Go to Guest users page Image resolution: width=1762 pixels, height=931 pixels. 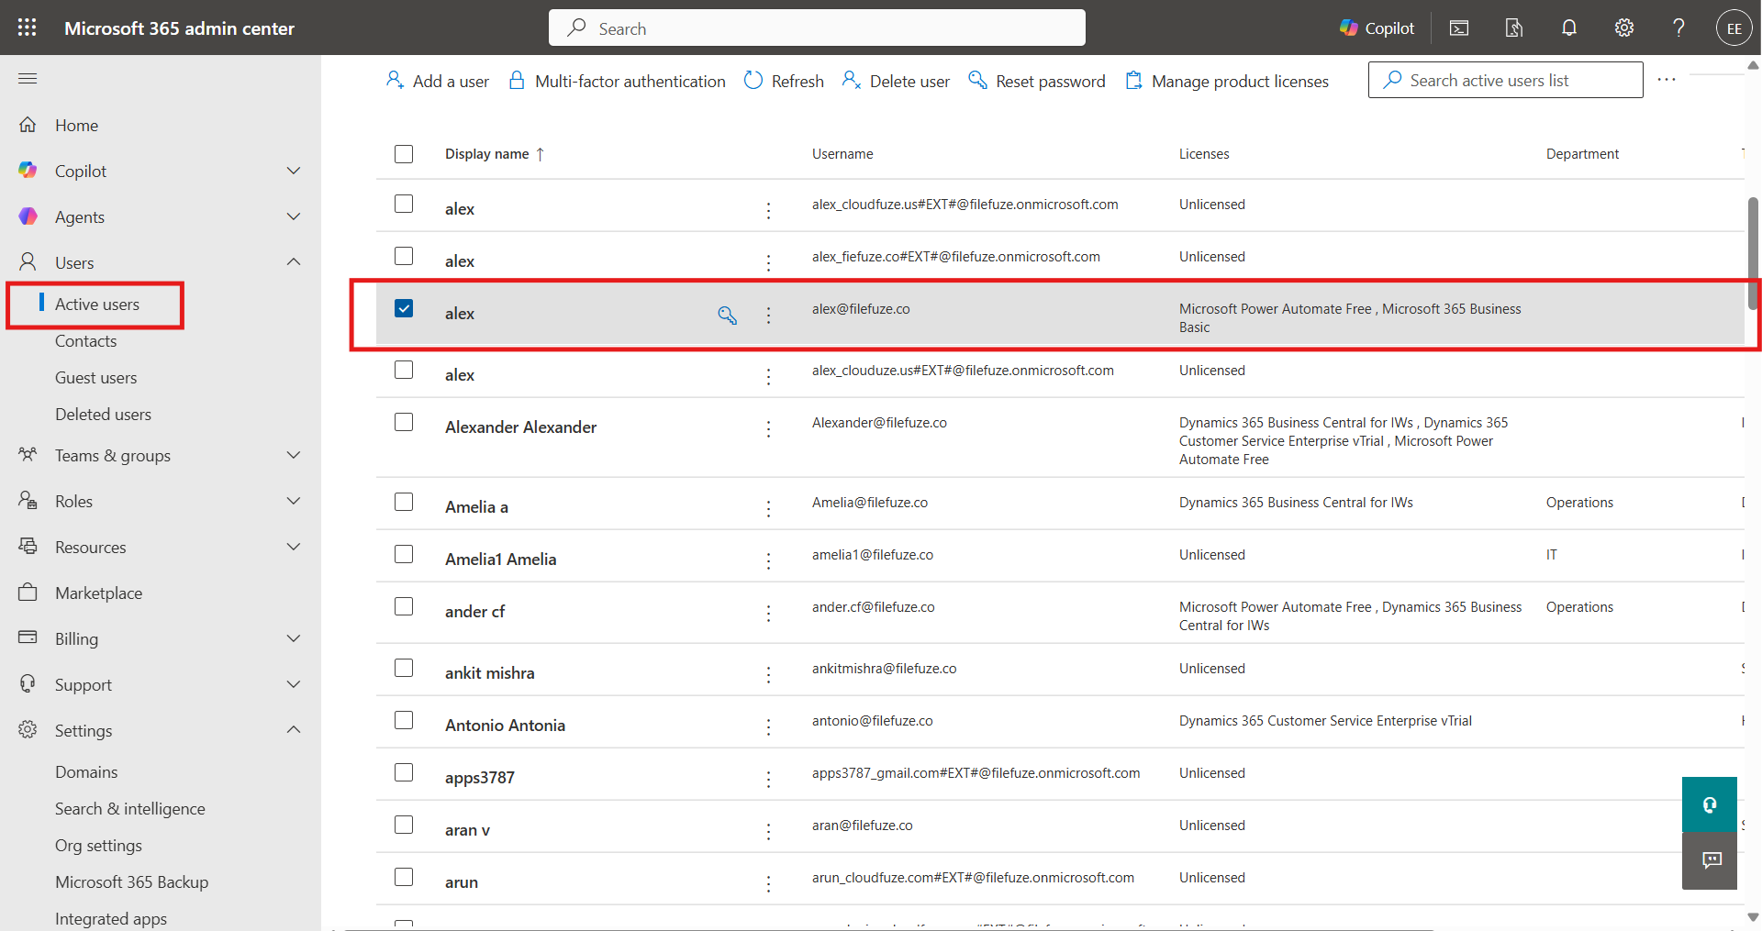[x=95, y=378]
